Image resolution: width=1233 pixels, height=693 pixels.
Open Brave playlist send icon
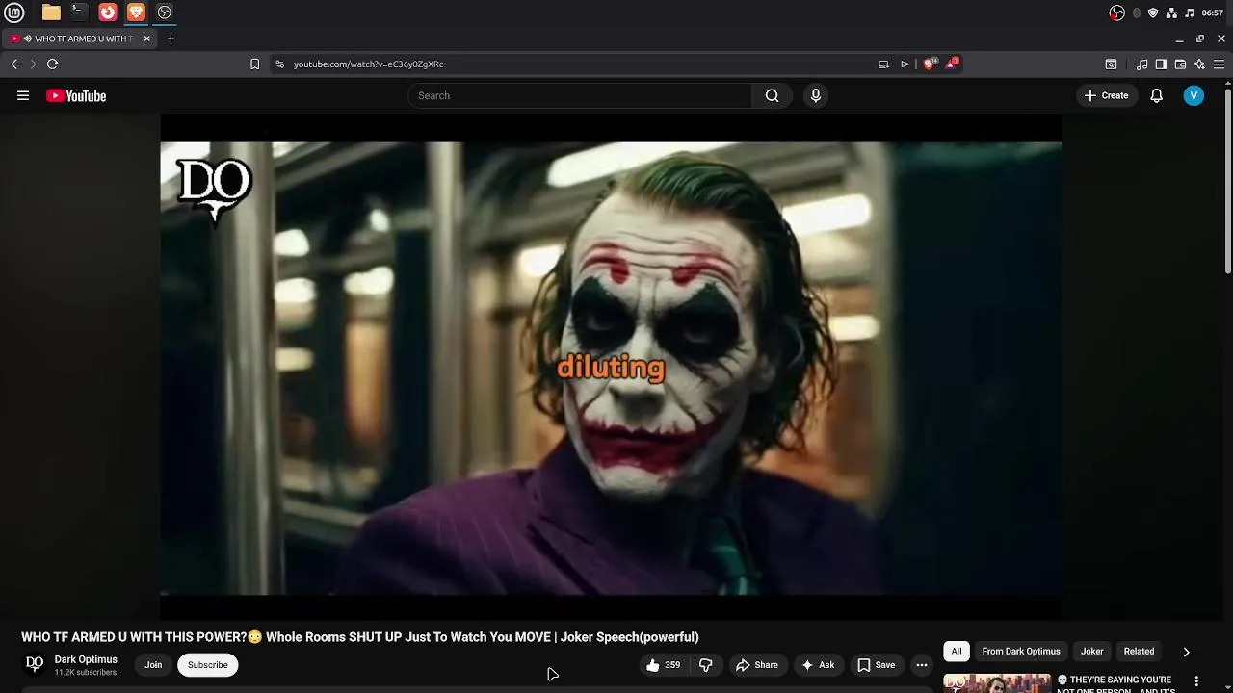pyautogui.click(x=905, y=64)
